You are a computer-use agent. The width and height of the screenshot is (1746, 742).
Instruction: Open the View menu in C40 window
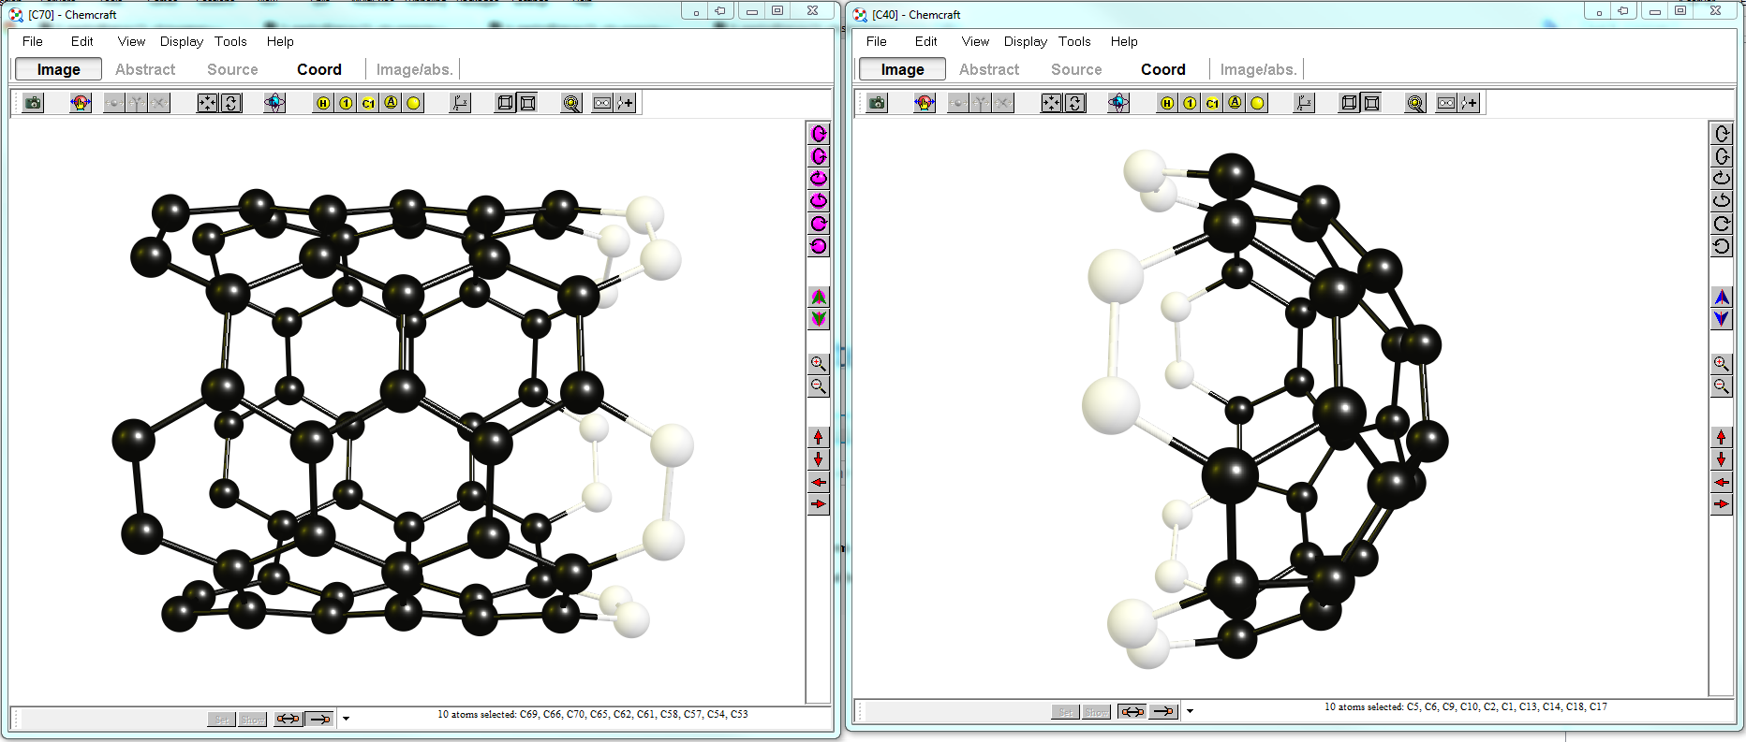click(x=975, y=41)
